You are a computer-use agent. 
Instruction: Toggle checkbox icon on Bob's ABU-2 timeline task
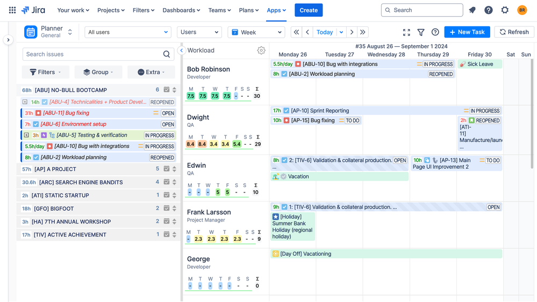coord(284,74)
